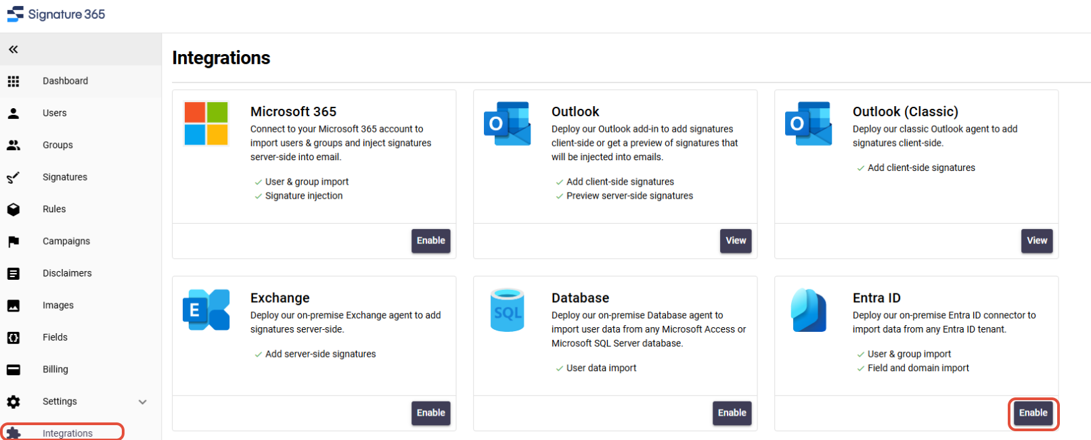Image resolution: width=1091 pixels, height=440 pixels.
Task: Click the Campaigns flag icon
Action: coord(14,241)
